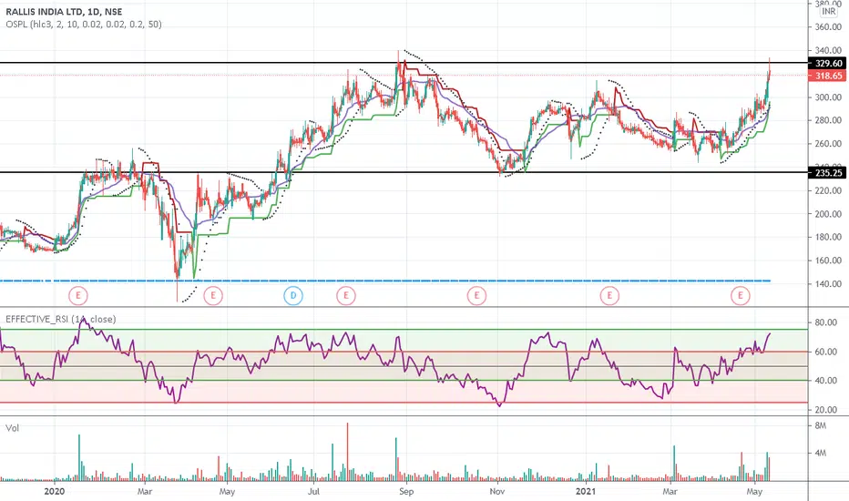849x501 pixels.
Task: Click the Nov label on time axis
Action: (497, 491)
